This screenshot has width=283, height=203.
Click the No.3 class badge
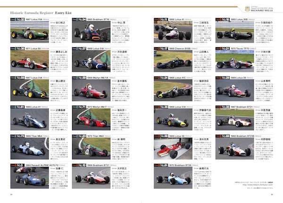(17, 165)
